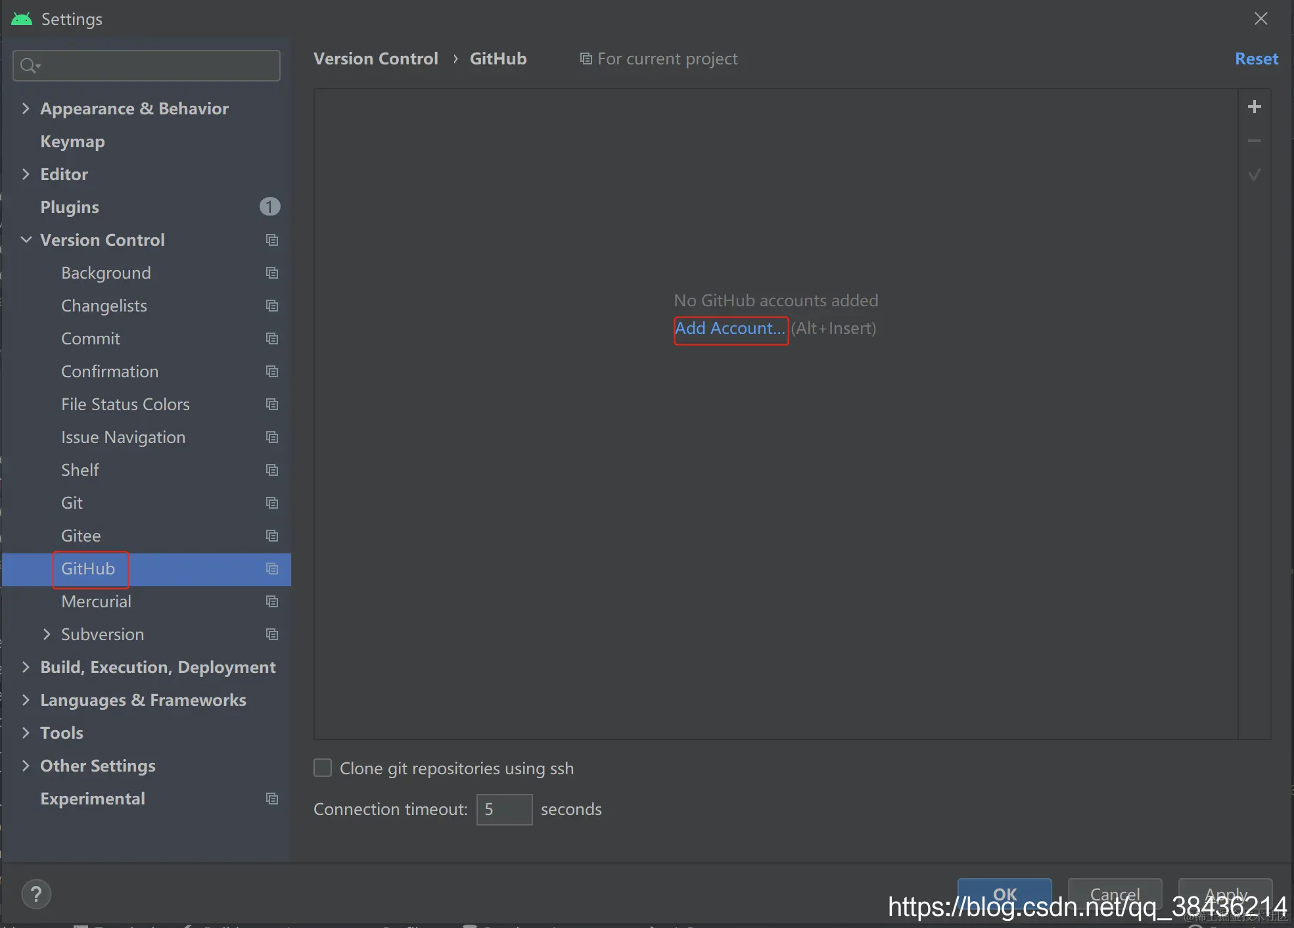
Task: Click the checkmark set default icon
Action: [1254, 175]
